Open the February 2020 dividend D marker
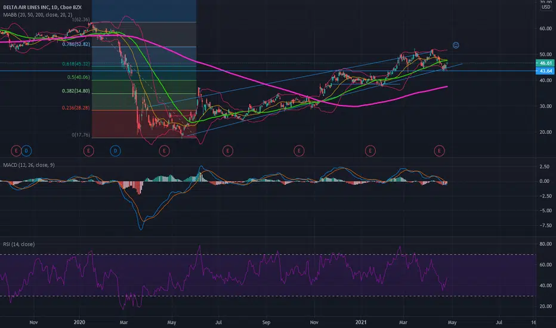Screen dimensions: 556x328 [x=115, y=151]
